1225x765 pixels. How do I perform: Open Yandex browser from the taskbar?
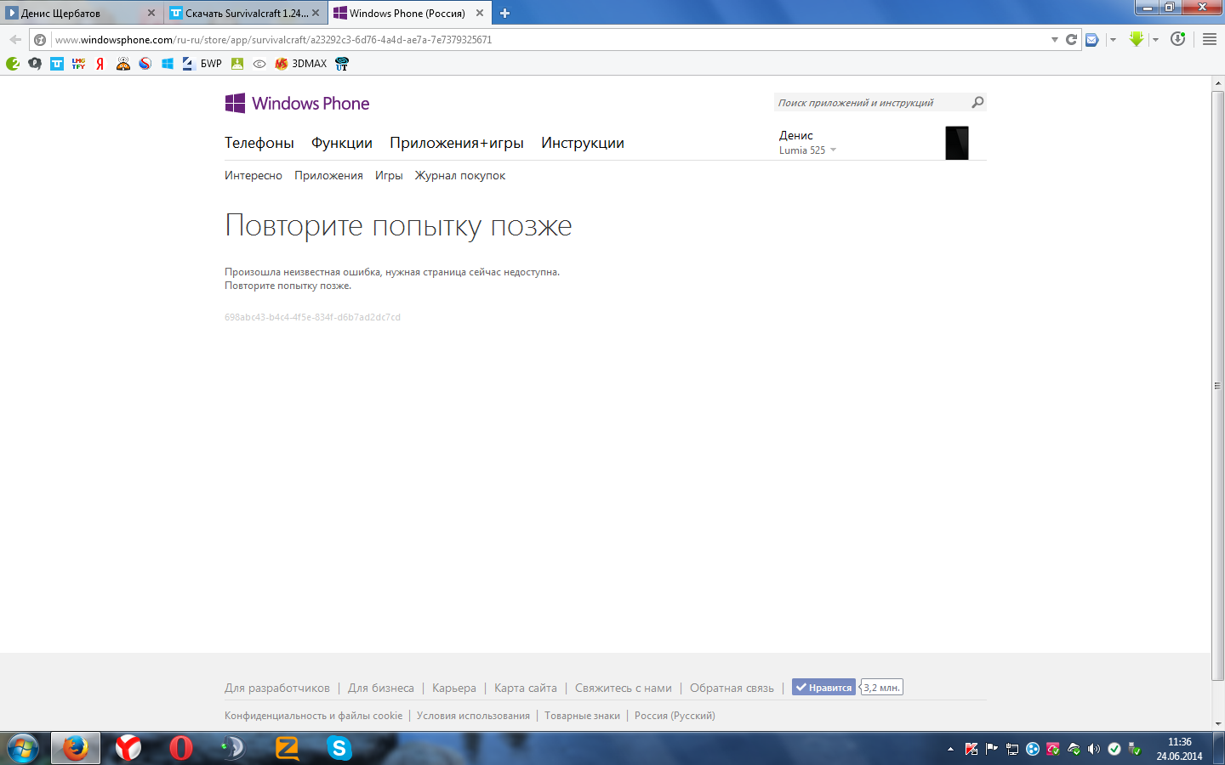pyautogui.click(x=128, y=748)
